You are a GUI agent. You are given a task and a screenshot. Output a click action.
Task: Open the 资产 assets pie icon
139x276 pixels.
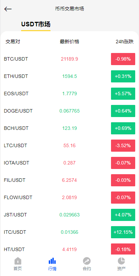[x=121, y=261]
